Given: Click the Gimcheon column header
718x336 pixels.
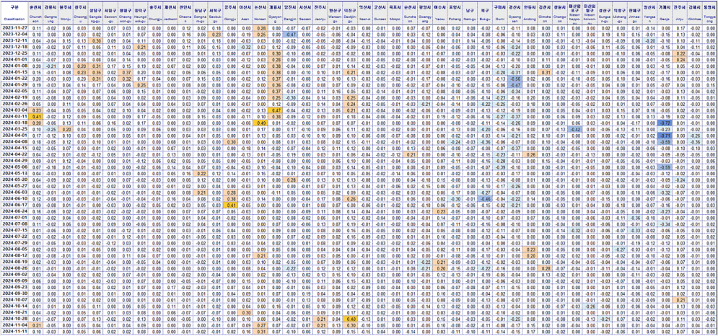Looking at the screenshot, I should tap(546, 14).
